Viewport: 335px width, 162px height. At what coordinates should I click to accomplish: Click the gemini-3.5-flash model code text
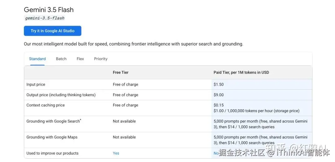[45, 18]
